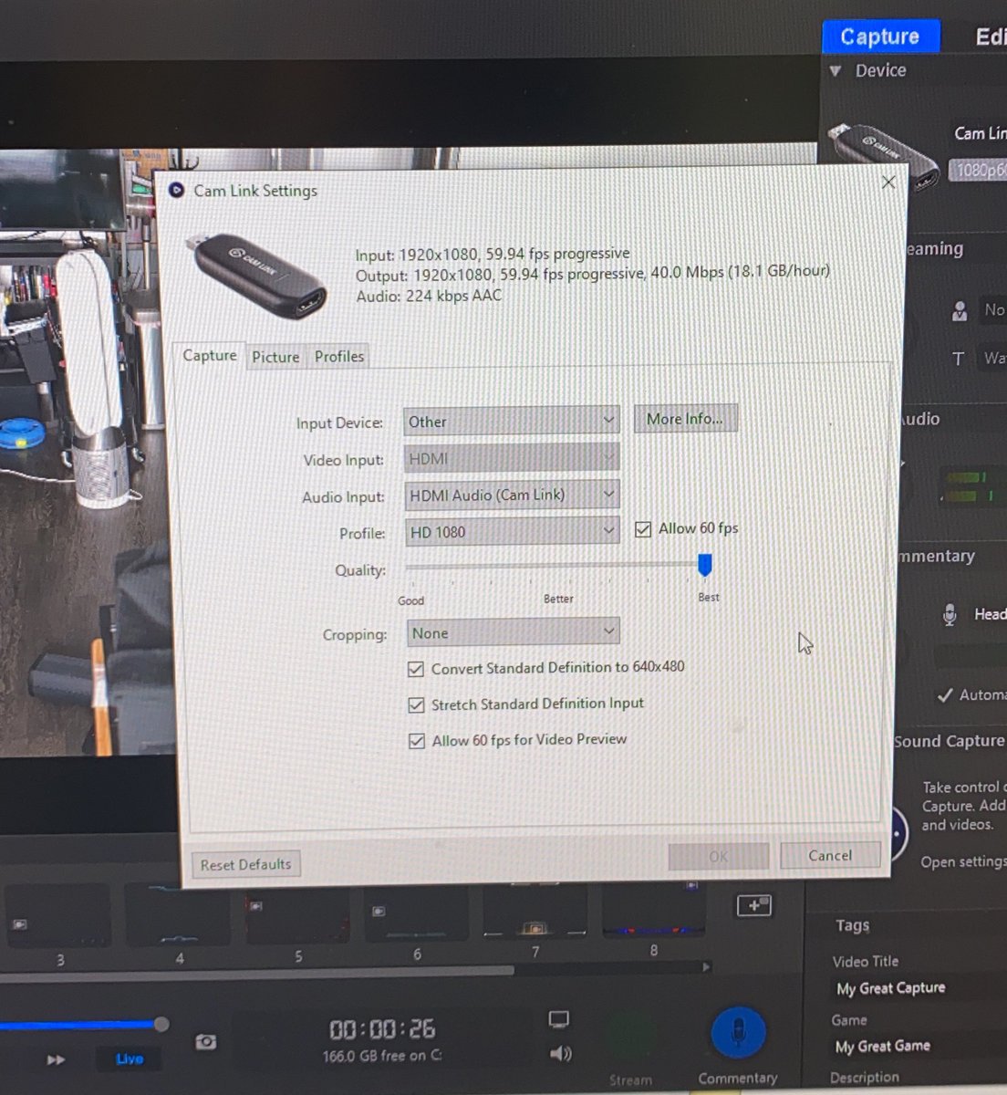Click the snapshot camera icon
The width and height of the screenshot is (1007, 1095).
206,1041
